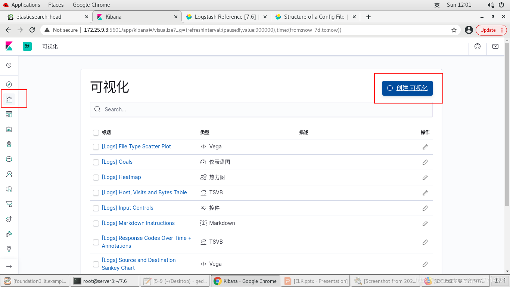Check the [Logs] Goals row
Image resolution: width=510 pixels, height=287 pixels.
click(x=96, y=162)
